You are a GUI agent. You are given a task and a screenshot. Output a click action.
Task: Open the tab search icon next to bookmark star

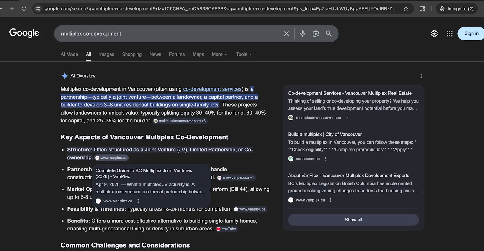click(423, 8)
